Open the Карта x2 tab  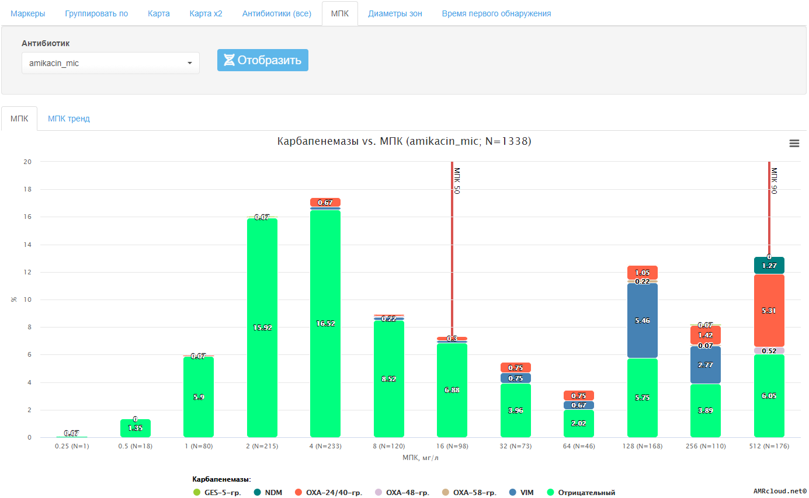tap(206, 13)
